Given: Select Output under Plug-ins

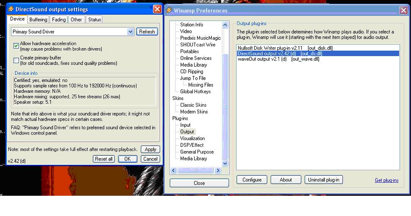Looking at the screenshot, I should coord(187,132).
